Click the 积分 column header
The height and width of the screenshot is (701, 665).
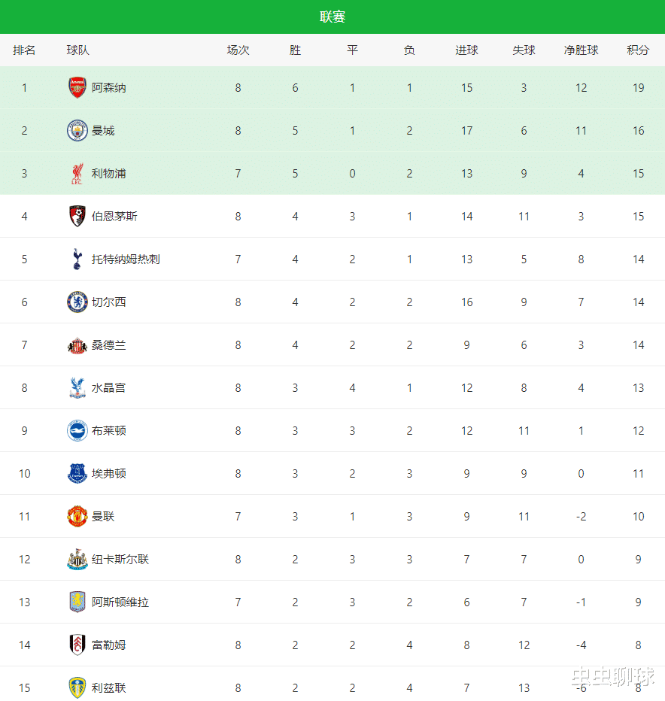click(x=638, y=50)
